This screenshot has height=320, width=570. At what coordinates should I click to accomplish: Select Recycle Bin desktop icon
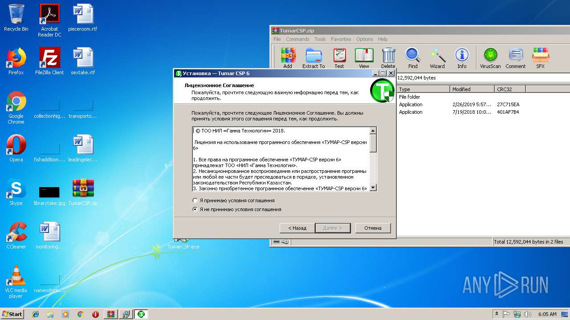16,18
